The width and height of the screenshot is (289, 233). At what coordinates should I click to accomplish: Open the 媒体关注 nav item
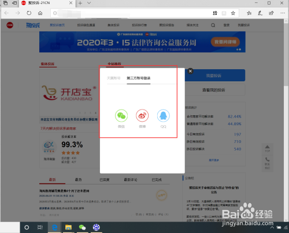pos(192,25)
